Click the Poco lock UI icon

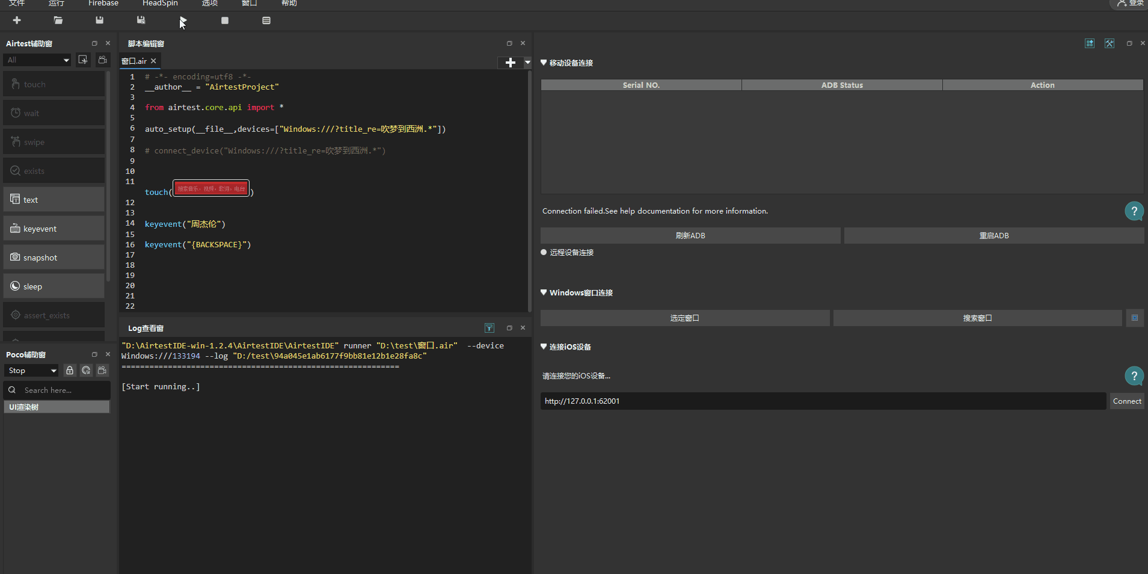click(x=70, y=371)
